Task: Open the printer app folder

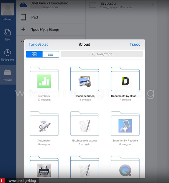Action: coord(44,167)
